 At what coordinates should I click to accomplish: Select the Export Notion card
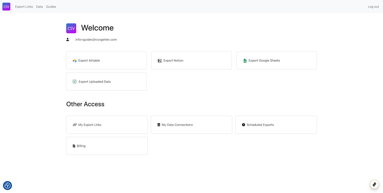[x=191, y=60]
